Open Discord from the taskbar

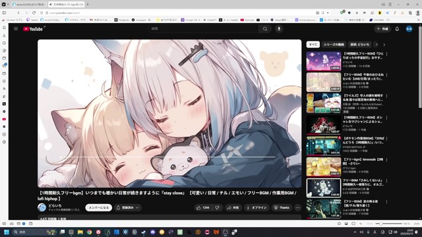pos(153,232)
